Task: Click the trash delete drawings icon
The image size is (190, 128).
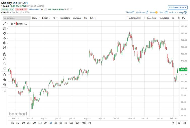Action: (5, 75)
